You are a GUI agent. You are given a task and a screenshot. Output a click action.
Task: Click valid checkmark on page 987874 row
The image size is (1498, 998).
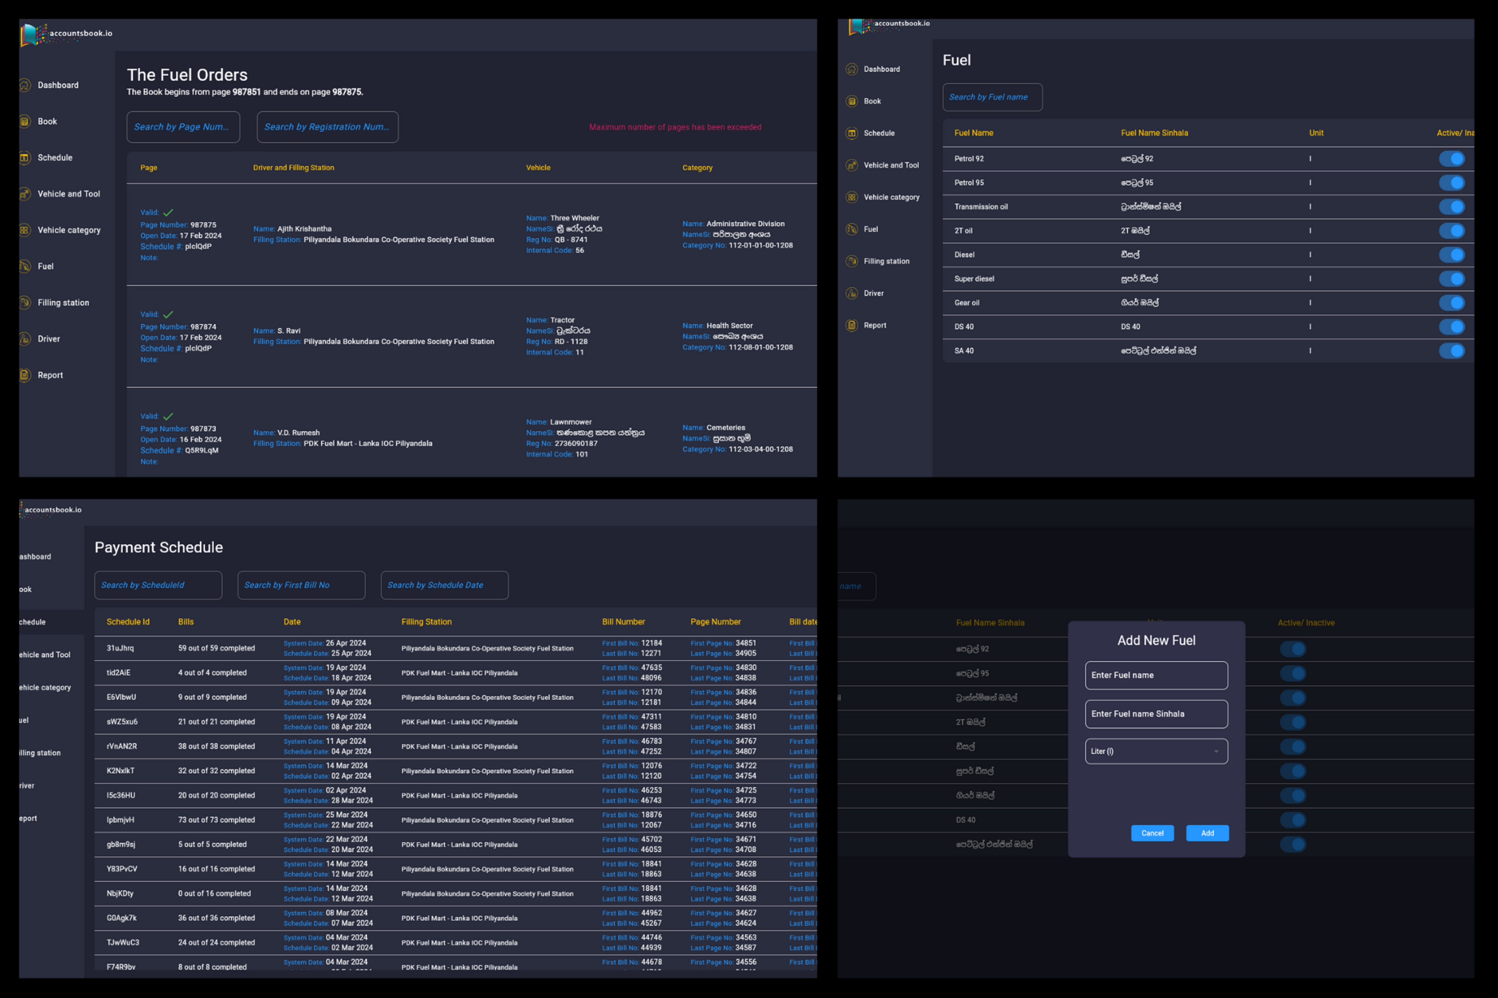pyautogui.click(x=168, y=314)
